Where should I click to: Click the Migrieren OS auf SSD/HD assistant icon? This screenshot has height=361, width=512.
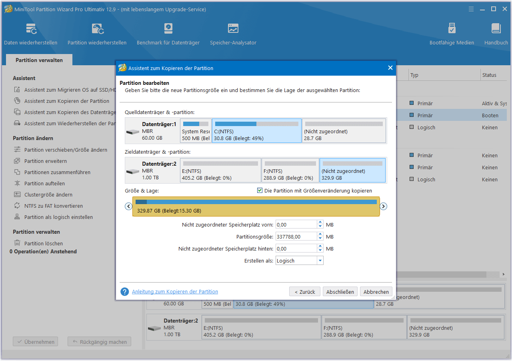pos(17,90)
